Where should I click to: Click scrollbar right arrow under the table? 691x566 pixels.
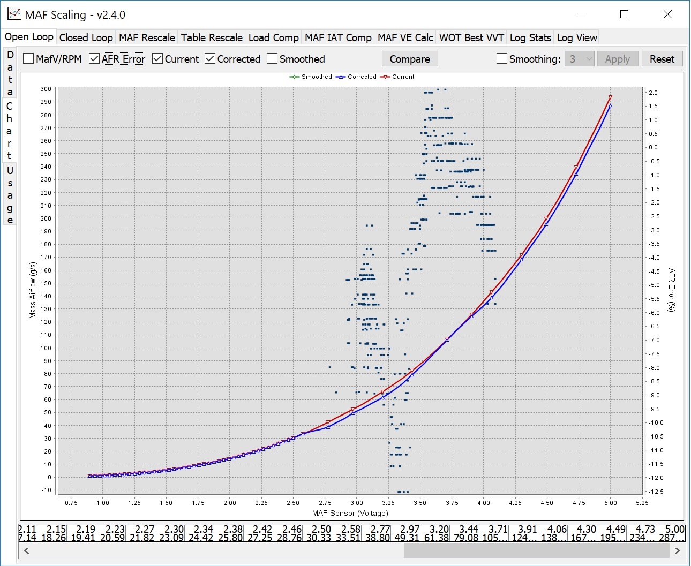[x=678, y=550]
